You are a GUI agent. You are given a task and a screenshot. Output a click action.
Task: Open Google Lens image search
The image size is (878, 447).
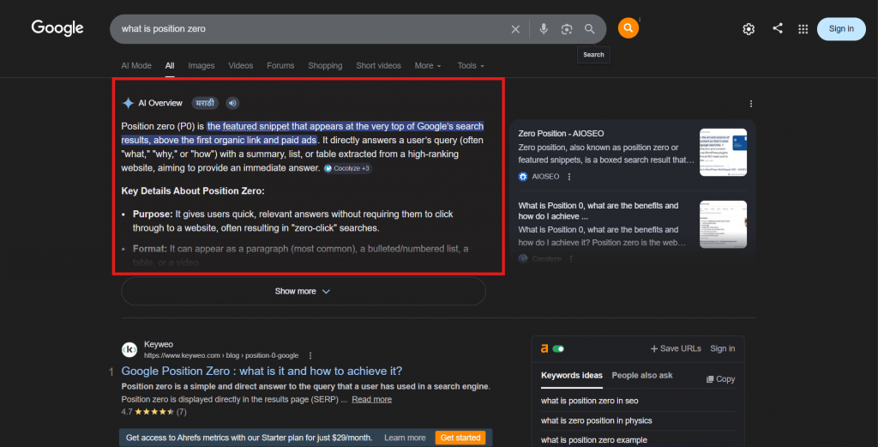pos(566,29)
